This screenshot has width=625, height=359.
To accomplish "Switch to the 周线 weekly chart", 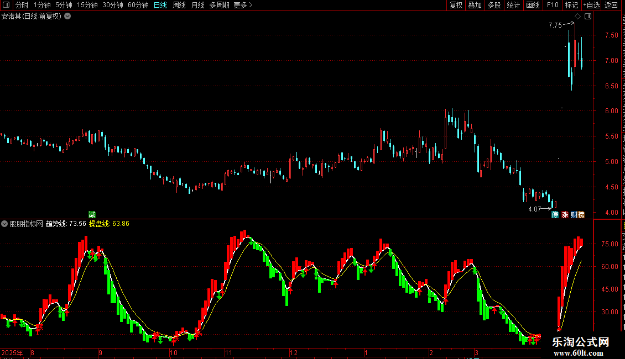I will click(x=179, y=5).
